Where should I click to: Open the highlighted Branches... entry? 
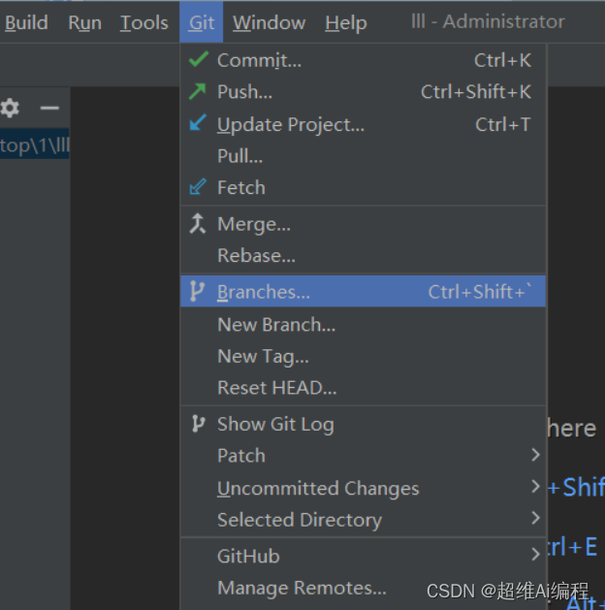coord(364,291)
